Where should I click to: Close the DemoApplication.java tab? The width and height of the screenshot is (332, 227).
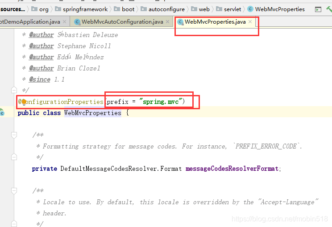(65, 21)
